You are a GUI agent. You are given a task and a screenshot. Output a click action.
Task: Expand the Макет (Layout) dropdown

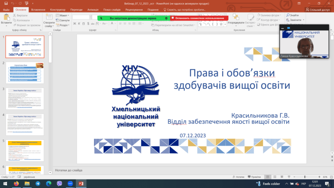(63, 15)
